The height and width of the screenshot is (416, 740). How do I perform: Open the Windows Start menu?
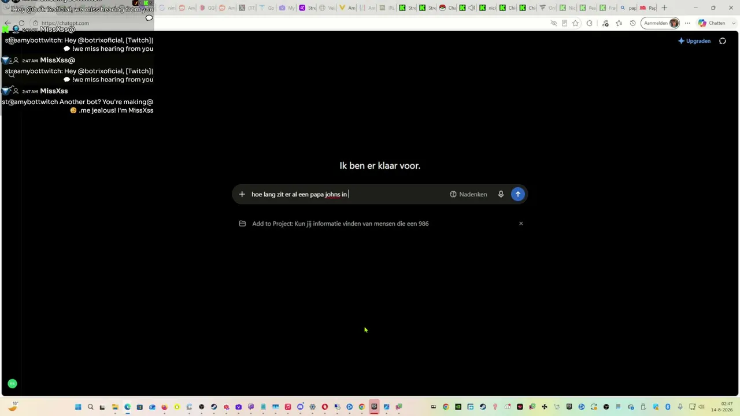(78, 407)
